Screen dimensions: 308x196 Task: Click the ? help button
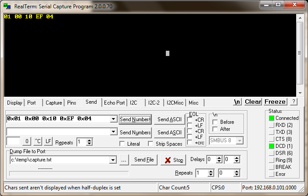pyautogui.click(x=294, y=101)
